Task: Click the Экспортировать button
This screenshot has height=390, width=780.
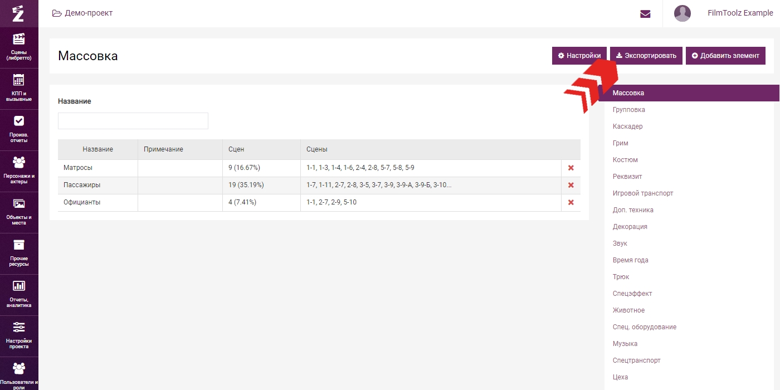Action: (646, 56)
